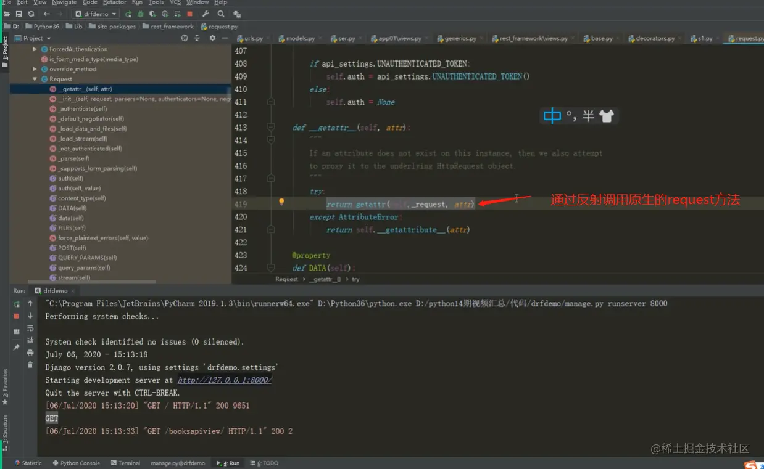The height and width of the screenshot is (469, 764).
Task: Click the Run panel scroll down arrow
Action: click(30, 316)
